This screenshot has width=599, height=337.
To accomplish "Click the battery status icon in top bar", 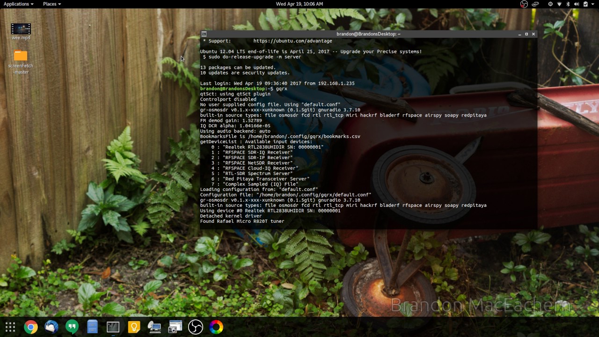I will coord(585,4).
